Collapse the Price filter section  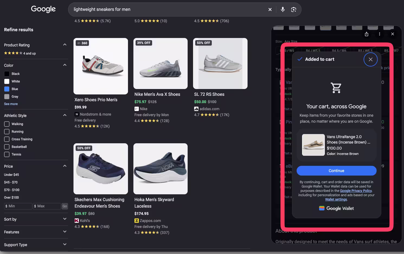pyautogui.click(x=65, y=166)
